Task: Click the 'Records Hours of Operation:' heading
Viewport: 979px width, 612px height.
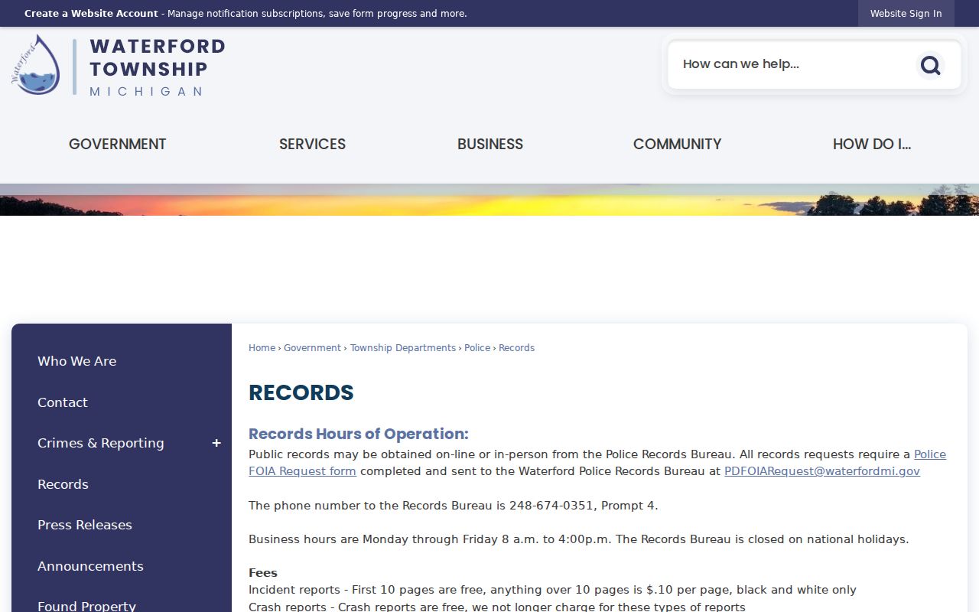Action: [359, 434]
